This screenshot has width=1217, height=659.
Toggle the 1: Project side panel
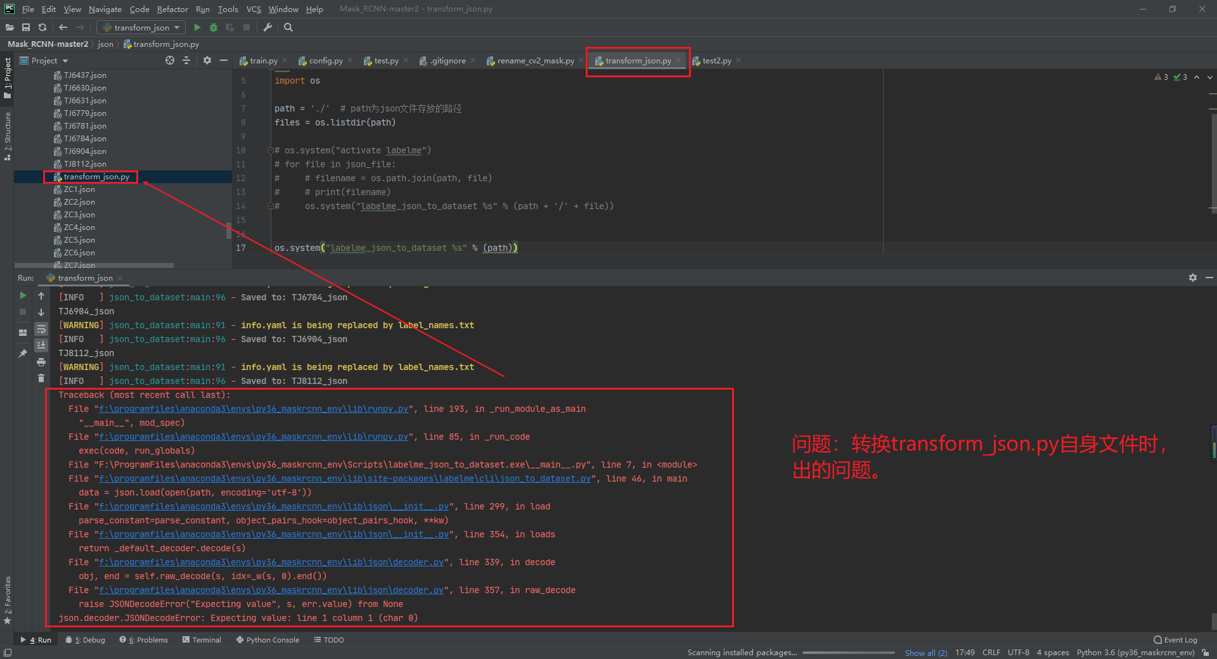[8, 77]
